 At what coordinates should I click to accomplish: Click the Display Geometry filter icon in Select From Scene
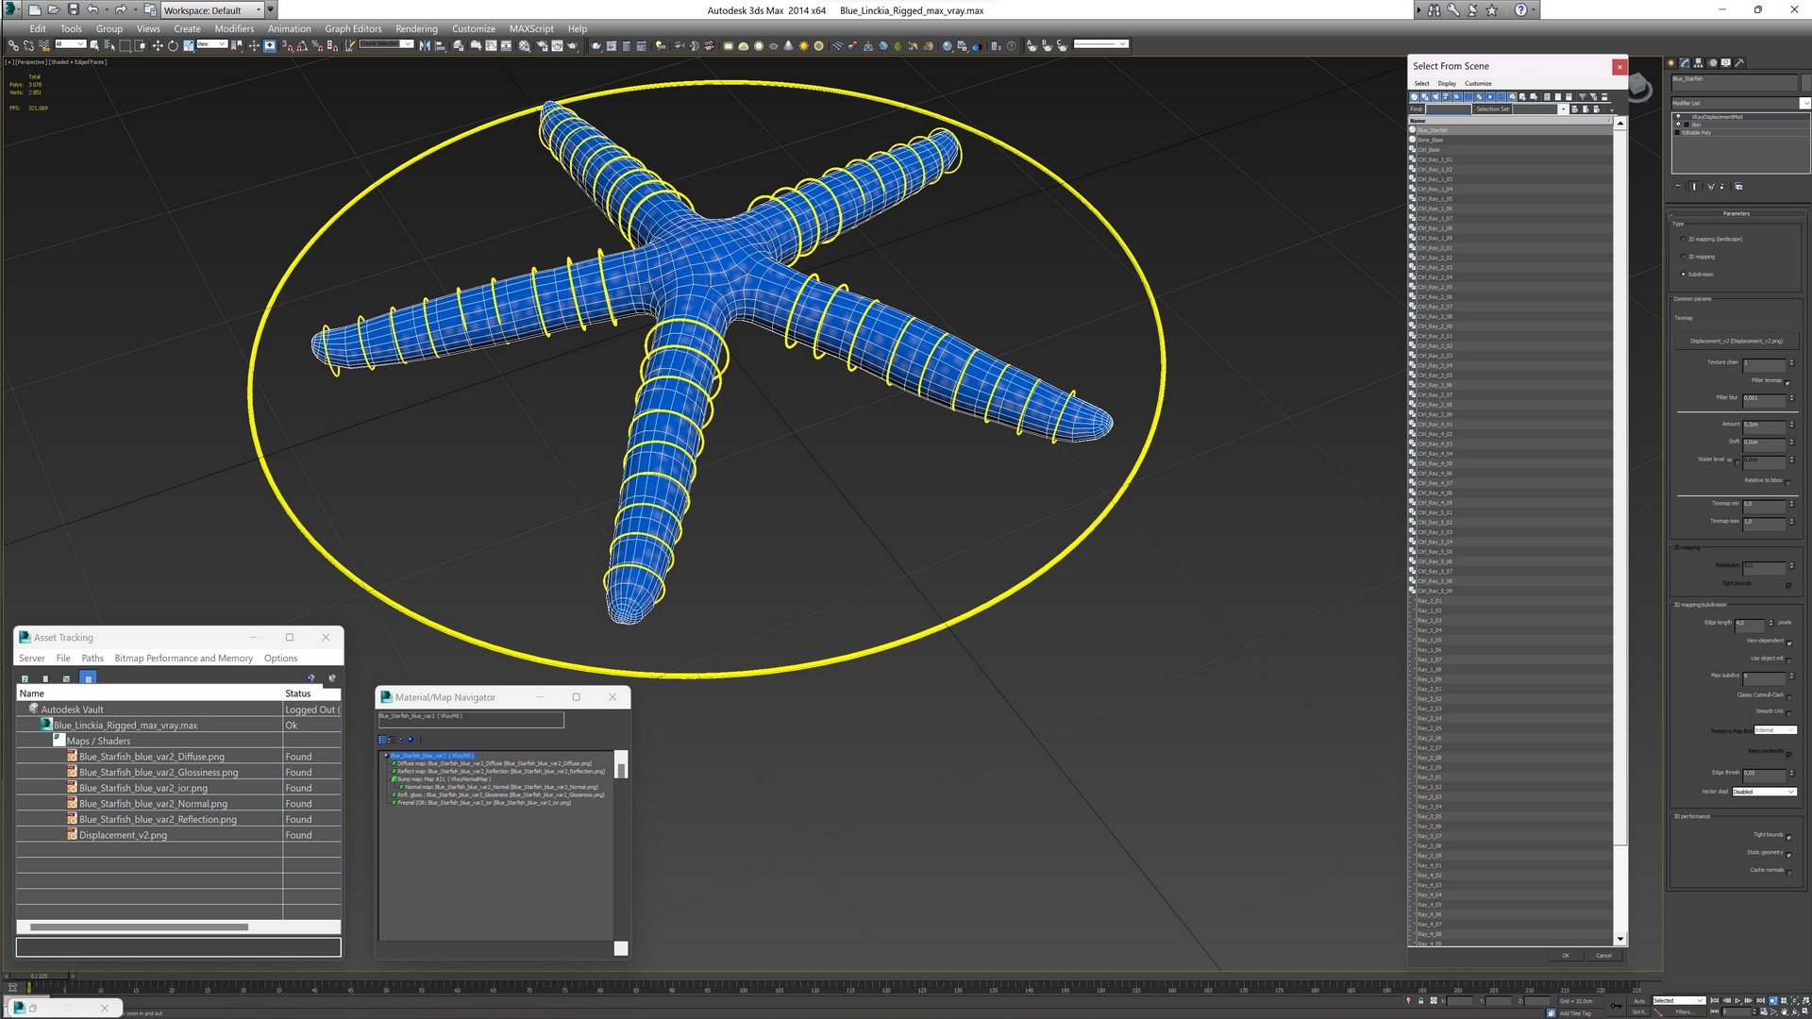pos(1415,96)
